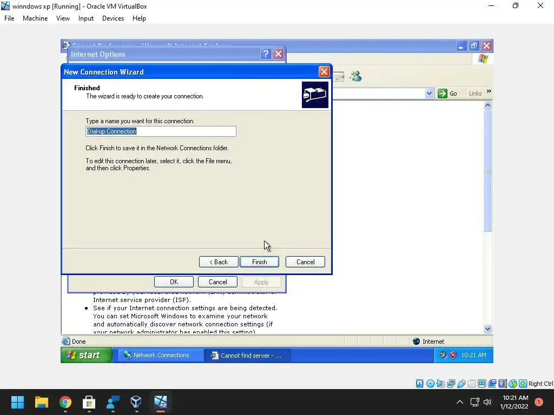
Task: Open VirtualBox hard disk activity indicator
Action: [419, 384]
